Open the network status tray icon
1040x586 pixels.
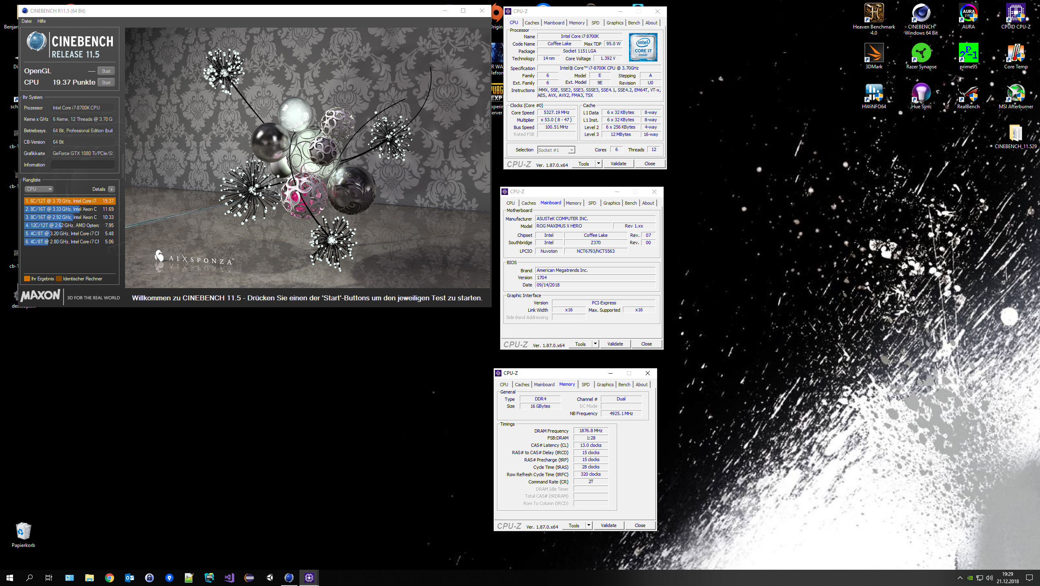coord(979,578)
